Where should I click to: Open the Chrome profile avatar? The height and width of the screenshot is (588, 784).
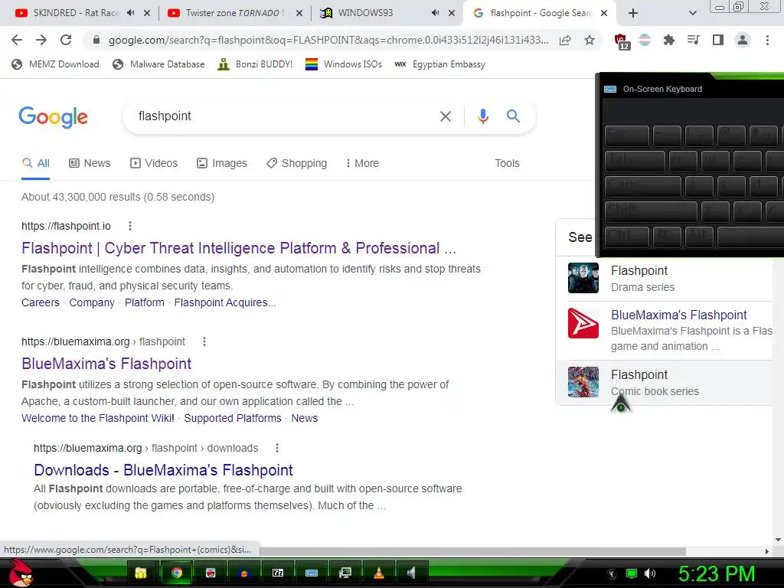[743, 40]
